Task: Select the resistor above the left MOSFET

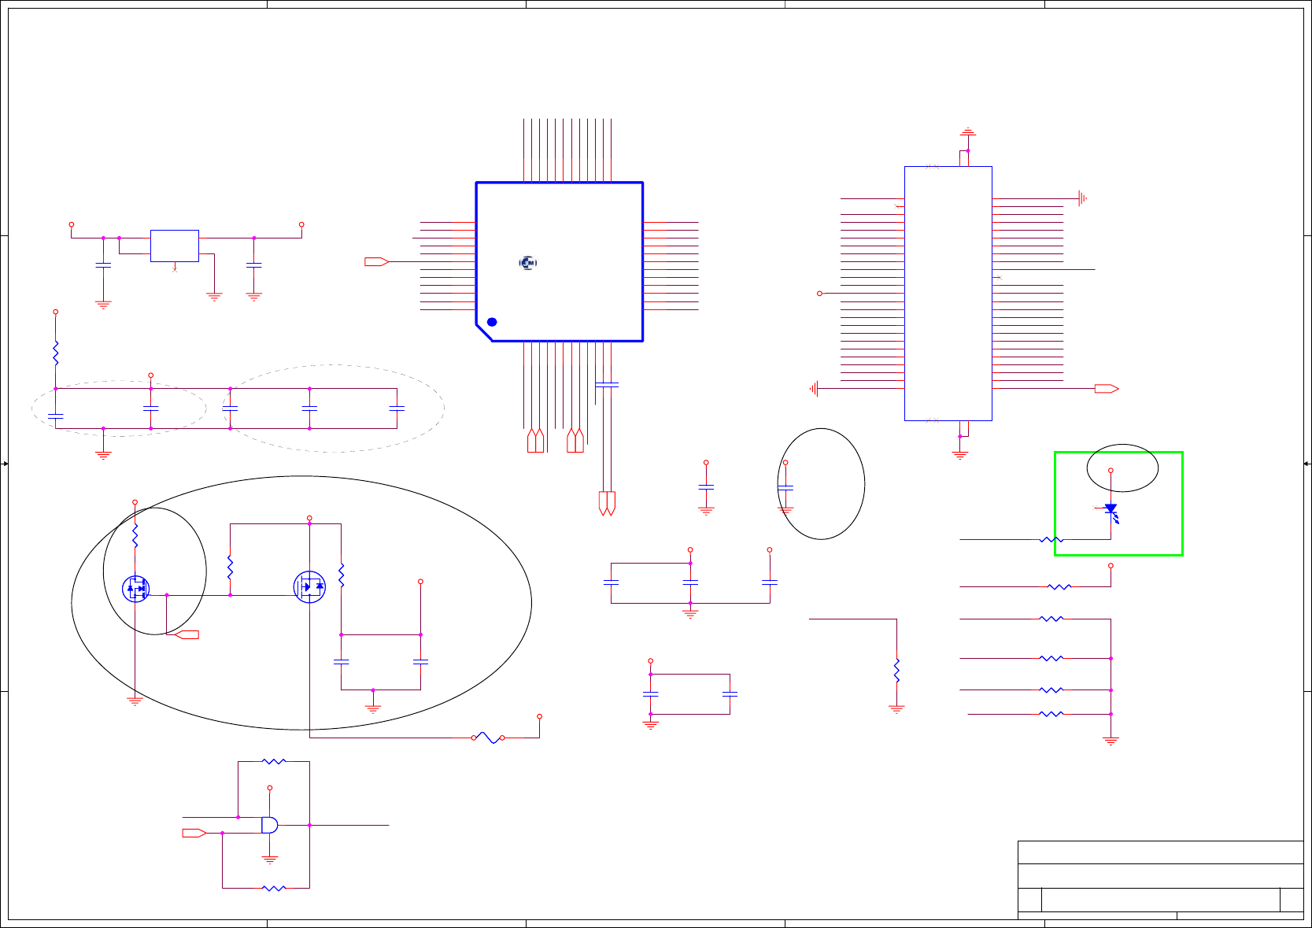Action: 135,536
